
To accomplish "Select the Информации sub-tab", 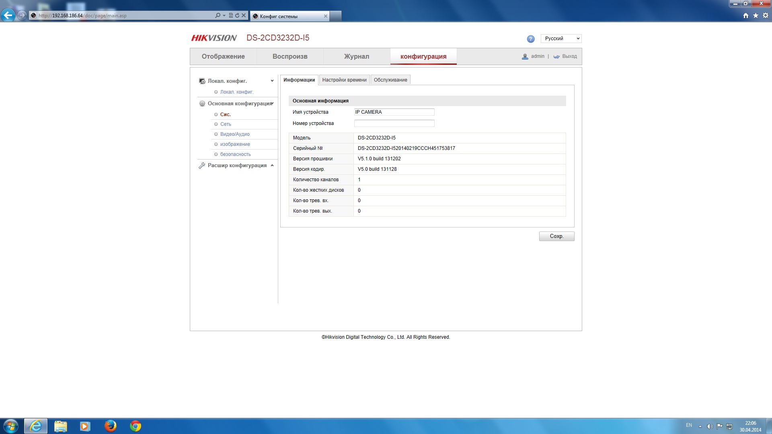I will click(x=299, y=80).
